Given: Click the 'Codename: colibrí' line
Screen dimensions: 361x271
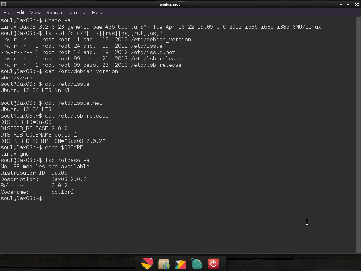Looking at the screenshot, I should point(37,192).
